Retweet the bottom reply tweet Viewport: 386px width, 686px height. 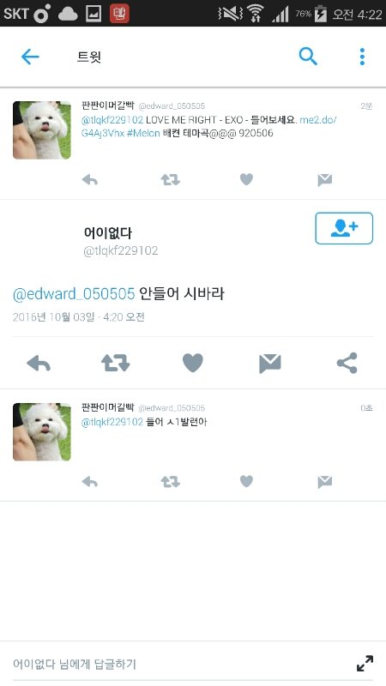(170, 482)
